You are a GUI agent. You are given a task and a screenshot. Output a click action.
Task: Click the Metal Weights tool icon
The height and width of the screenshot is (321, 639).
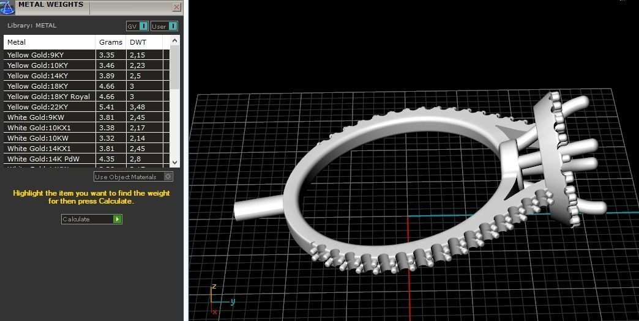pos(7,7)
